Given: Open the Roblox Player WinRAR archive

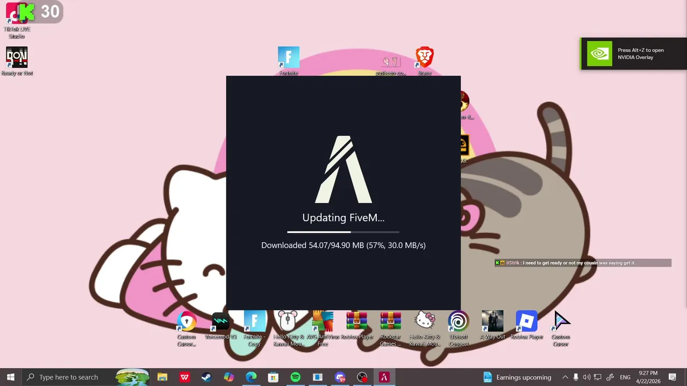Looking at the screenshot, I should pyautogui.click(x=357, y=325).
